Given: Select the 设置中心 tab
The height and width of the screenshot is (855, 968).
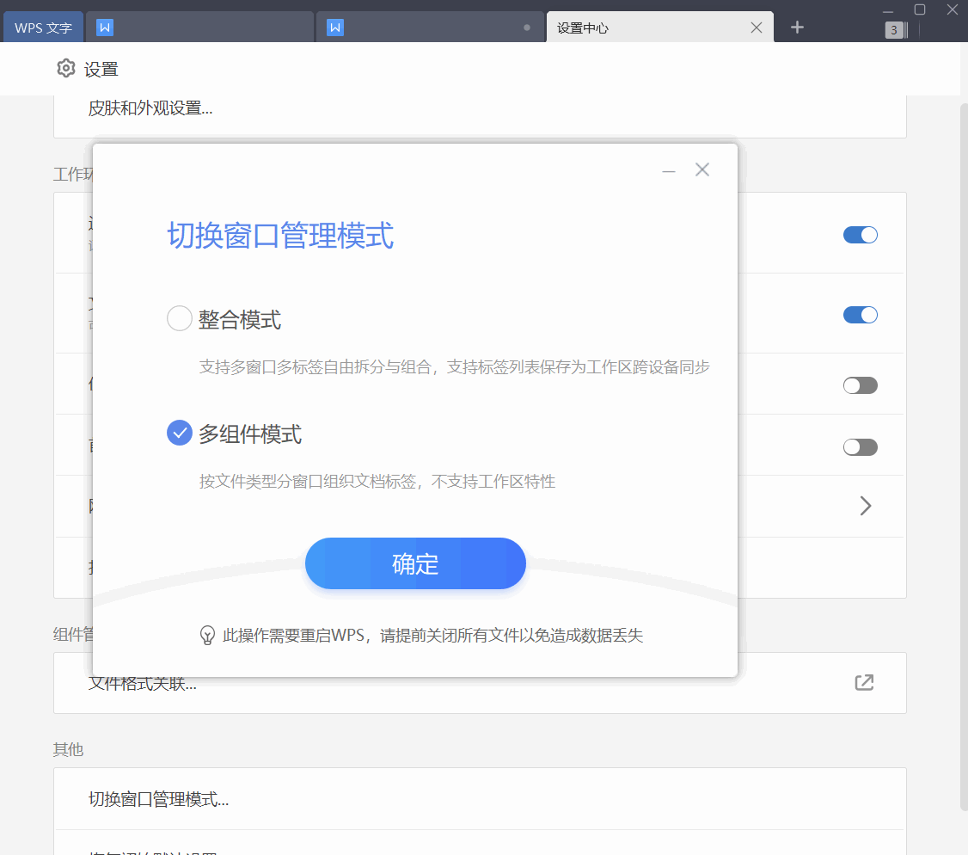Looking at the screenshot, I should pos(660,28).
